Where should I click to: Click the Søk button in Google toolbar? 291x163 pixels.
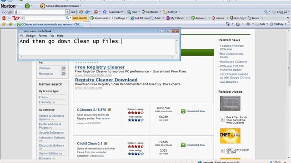(73, 12)
